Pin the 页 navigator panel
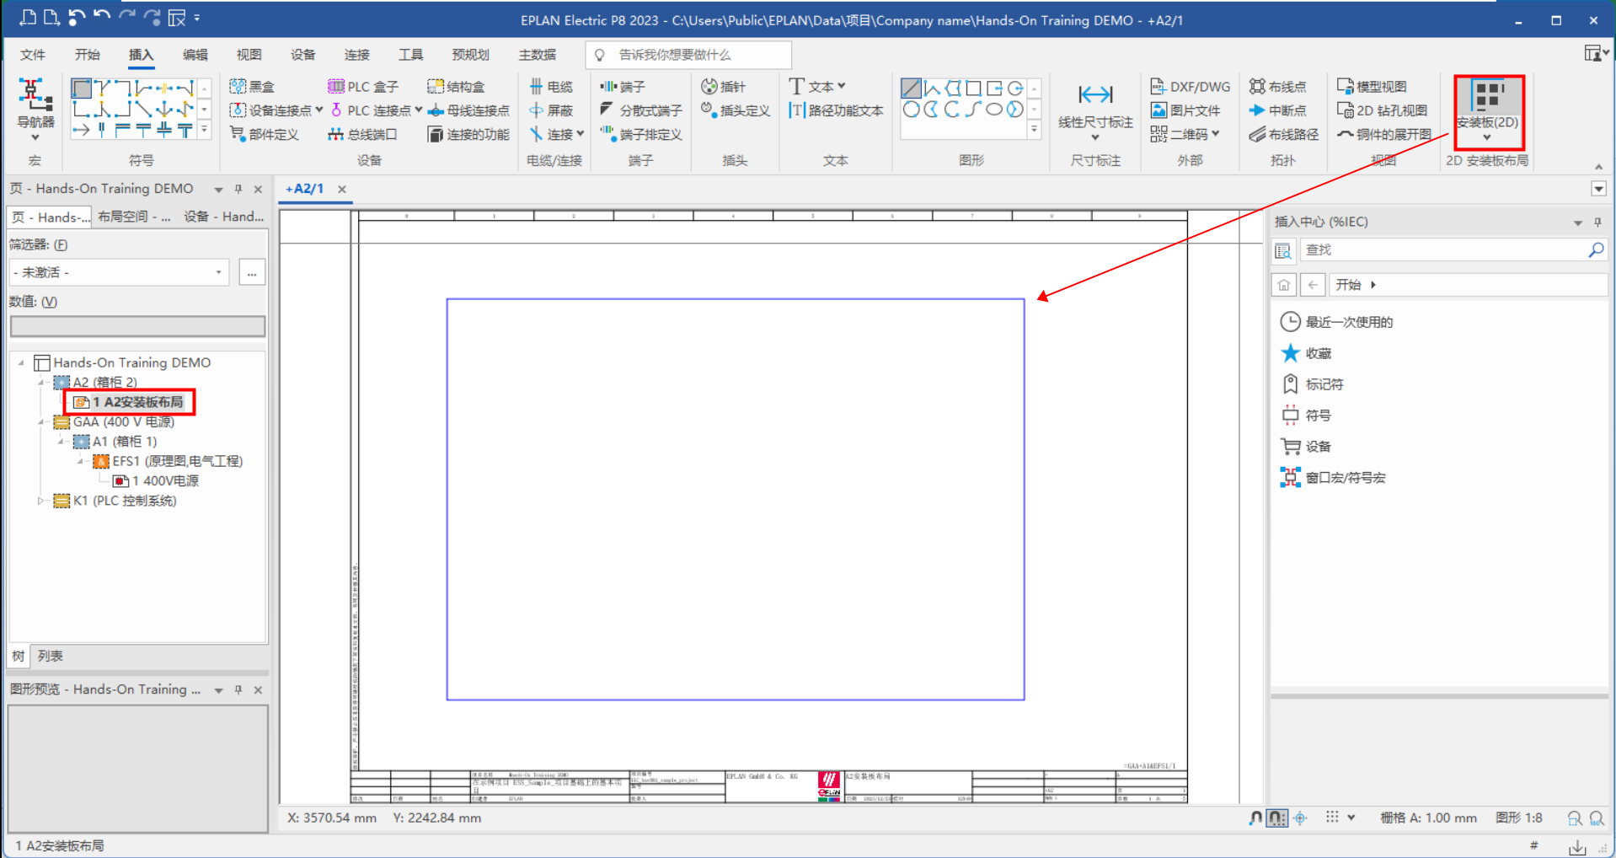 click(238, 189)
